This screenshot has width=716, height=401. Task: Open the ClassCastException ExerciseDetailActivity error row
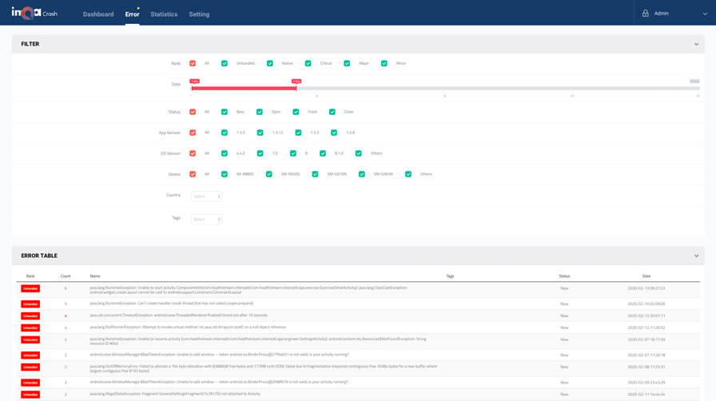point(358,290)
